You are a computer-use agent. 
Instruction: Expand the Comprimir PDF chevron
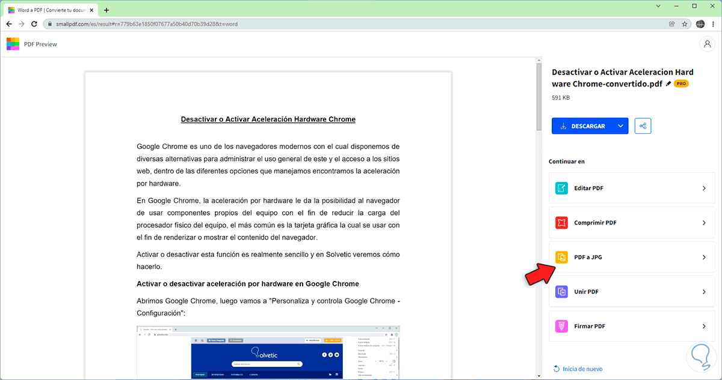pos(704,223)
